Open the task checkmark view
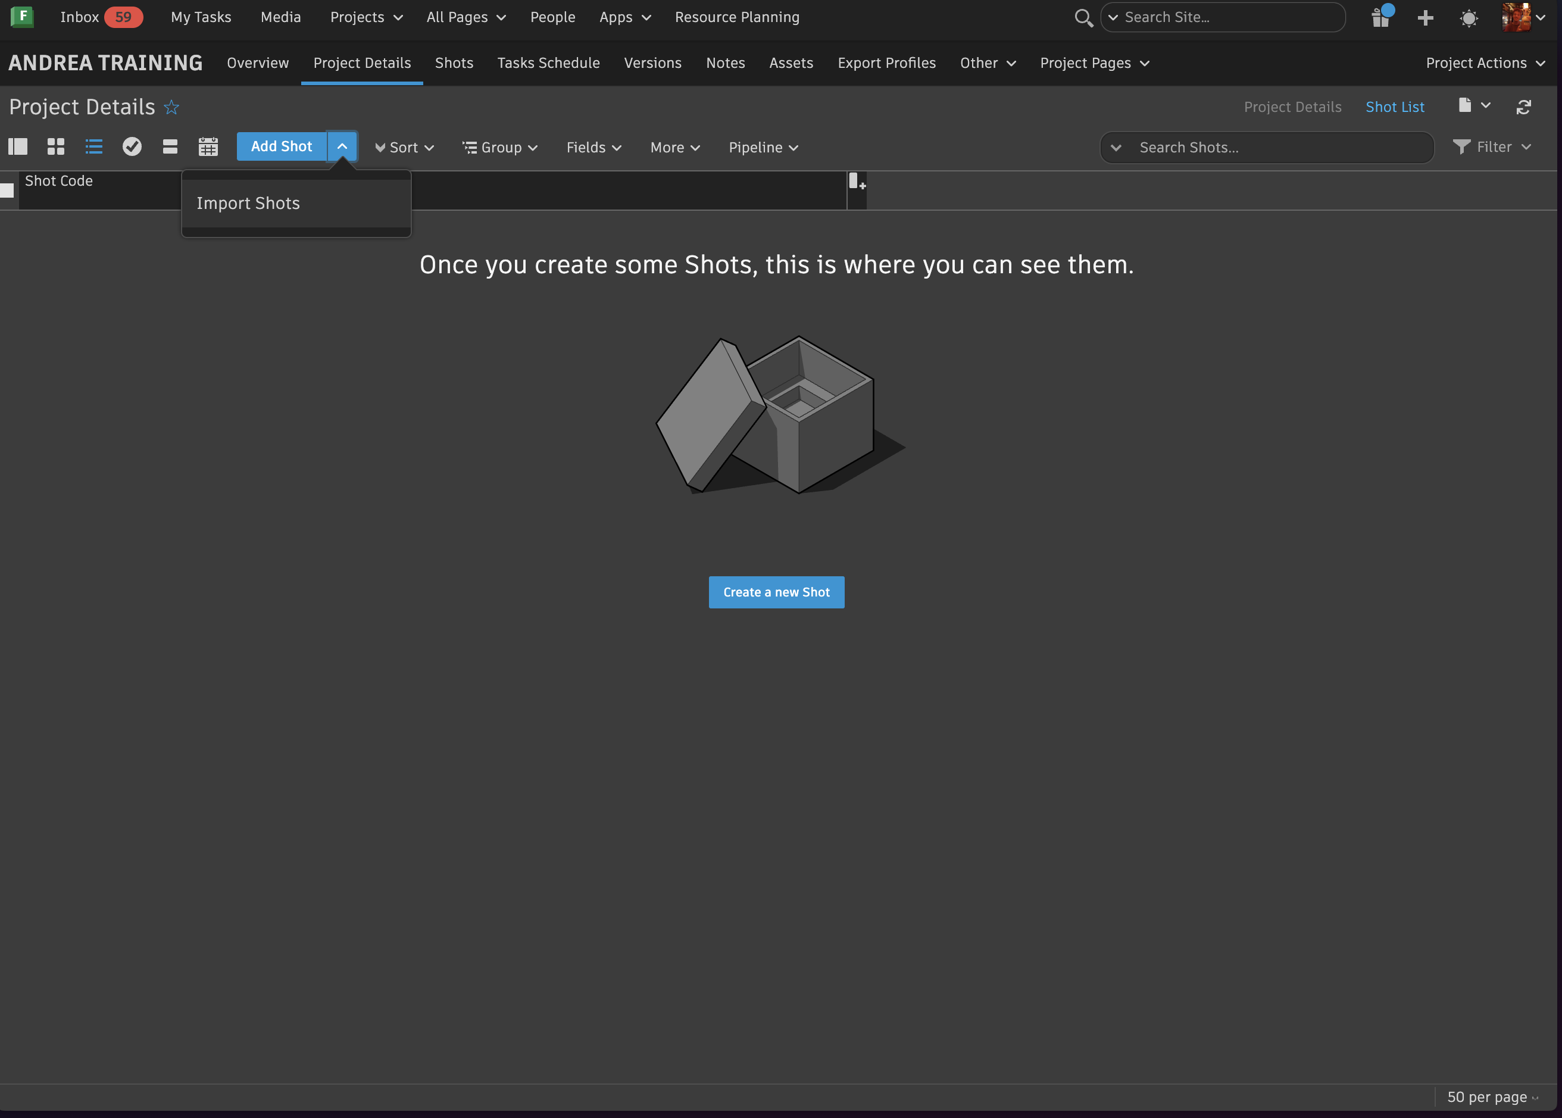The image size is (1562, 1118). click(x=132, y=146)
